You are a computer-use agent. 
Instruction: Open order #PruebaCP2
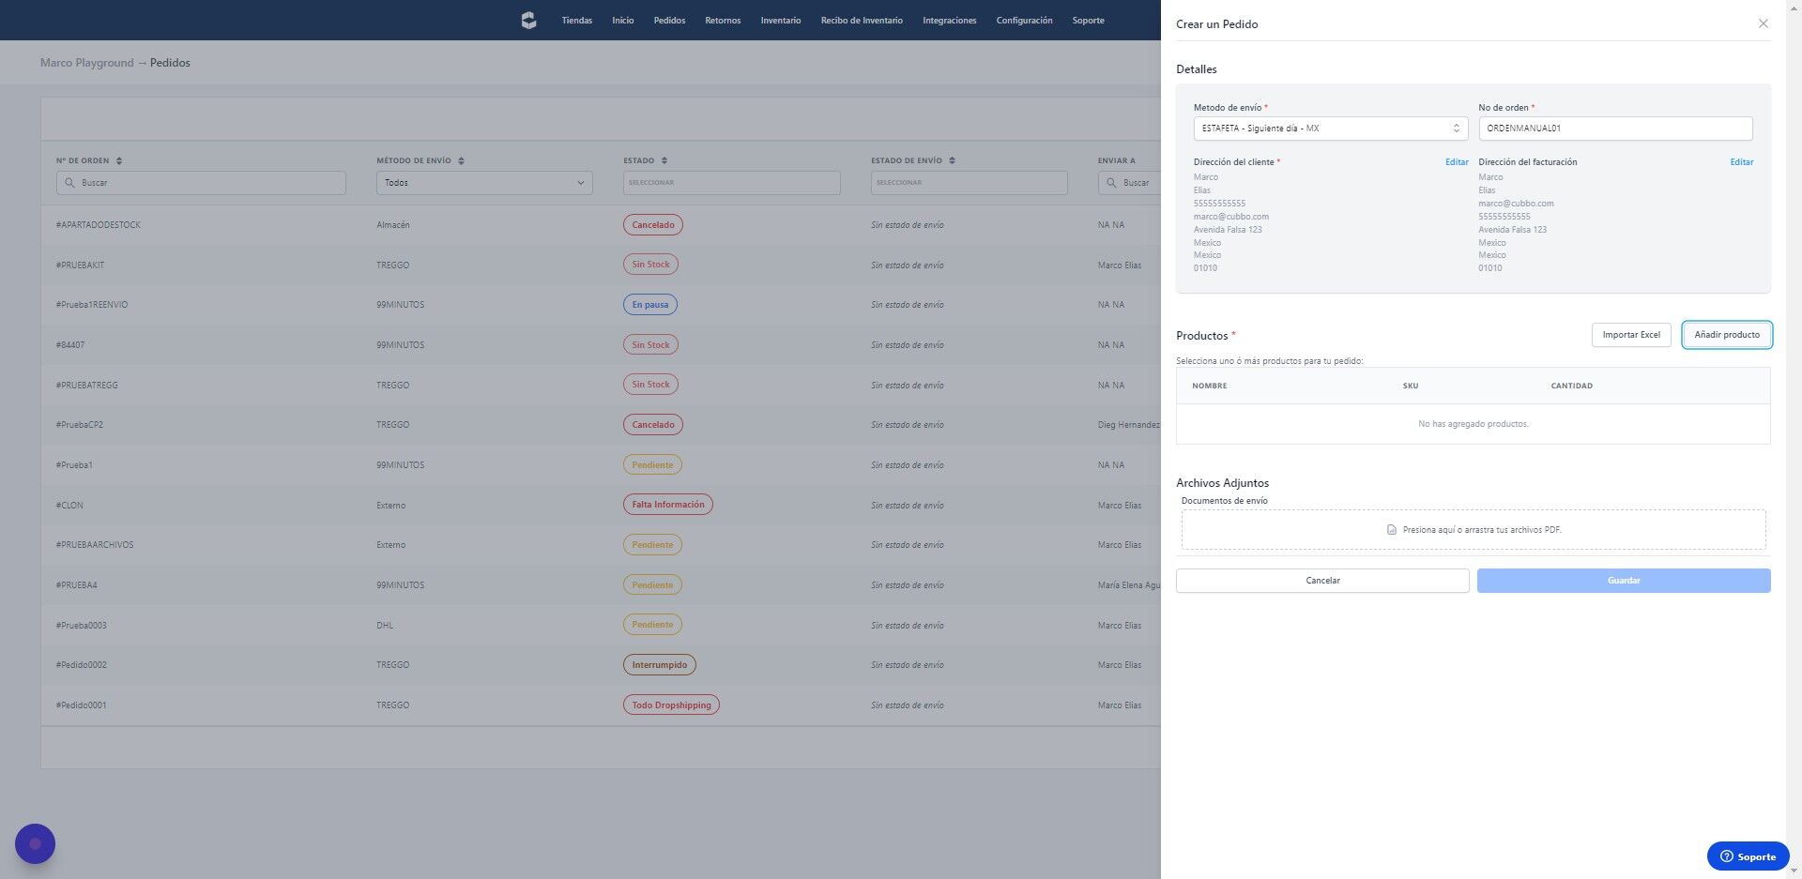coord(80,425)
